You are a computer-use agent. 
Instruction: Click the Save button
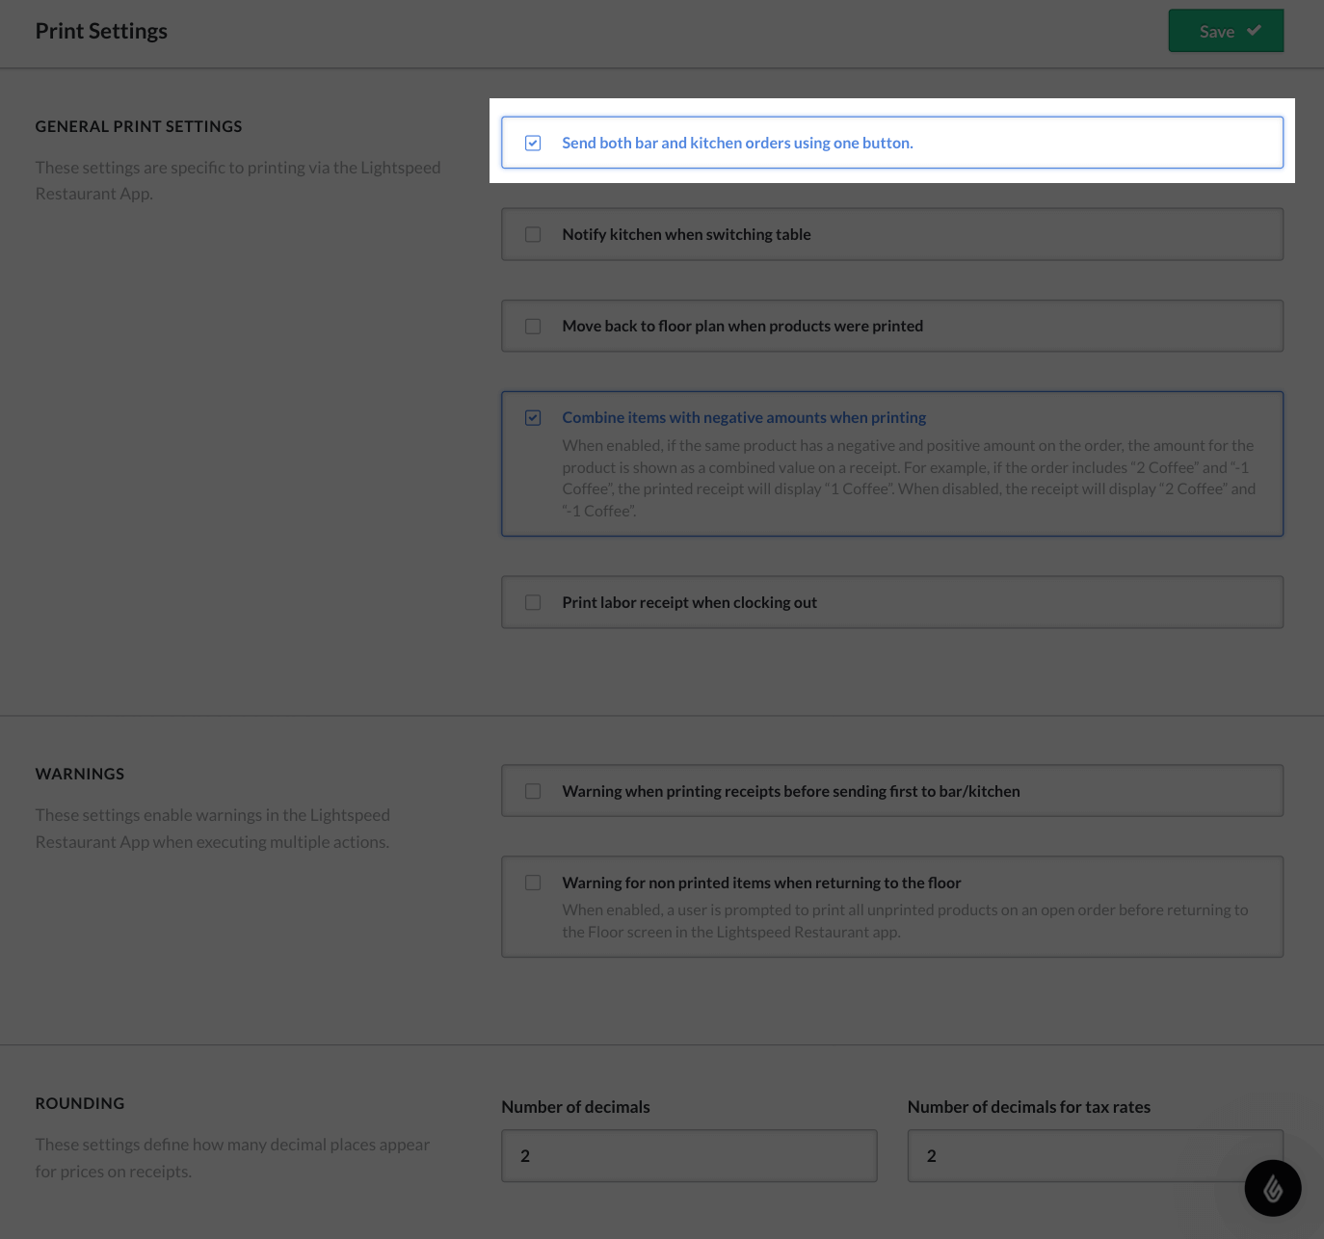[1225, 30]
